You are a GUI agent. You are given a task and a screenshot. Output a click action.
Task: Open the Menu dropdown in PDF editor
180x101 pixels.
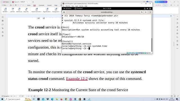(x=5, y=5)
